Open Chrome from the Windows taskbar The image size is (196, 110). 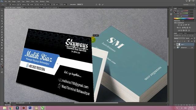(11, 108)
